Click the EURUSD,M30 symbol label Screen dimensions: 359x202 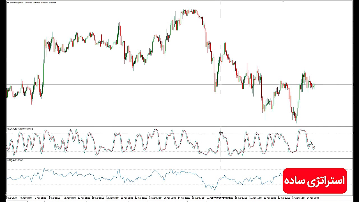coord(17,3)
